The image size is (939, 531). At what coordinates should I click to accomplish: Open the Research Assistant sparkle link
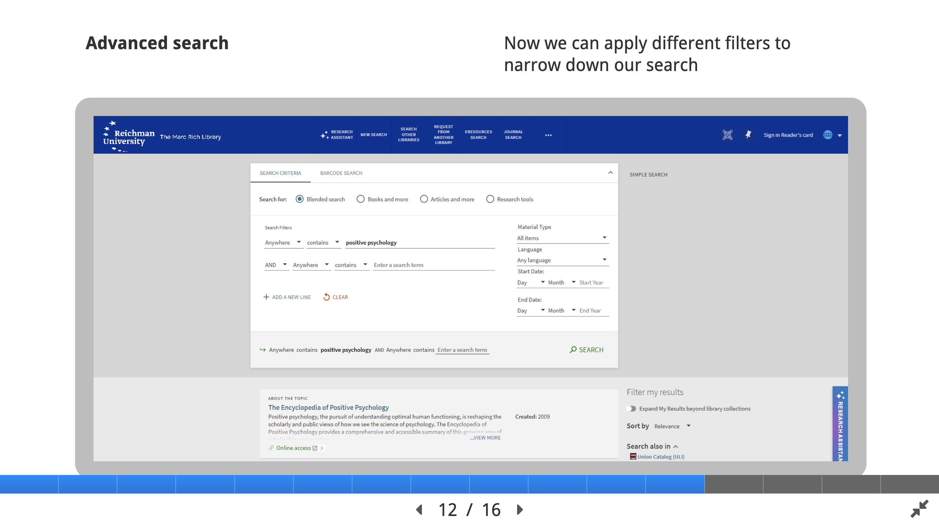[x=336, y=135]
